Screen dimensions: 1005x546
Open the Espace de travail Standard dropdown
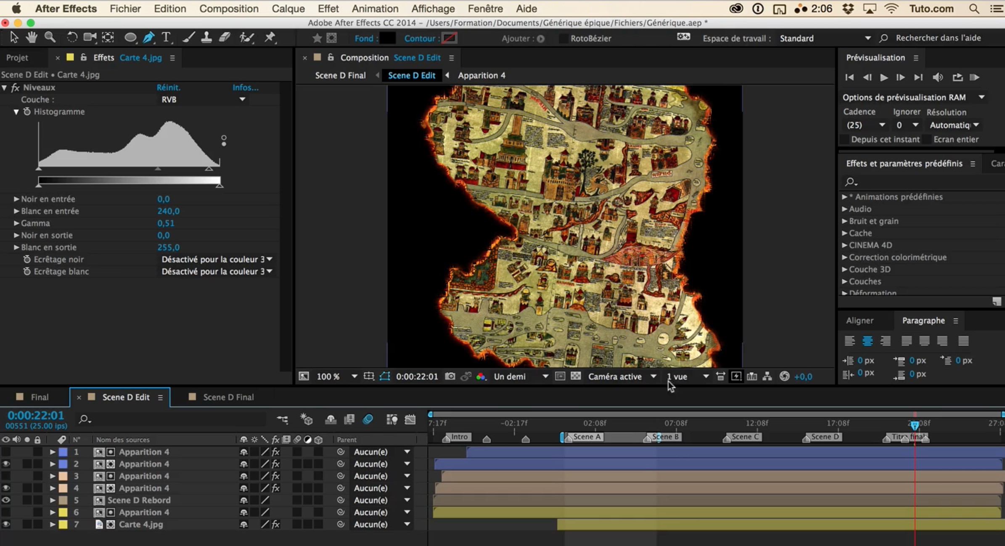click(825, 38)
